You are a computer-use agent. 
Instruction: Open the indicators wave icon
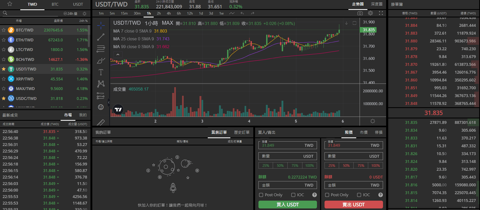(x=232, y=13)
